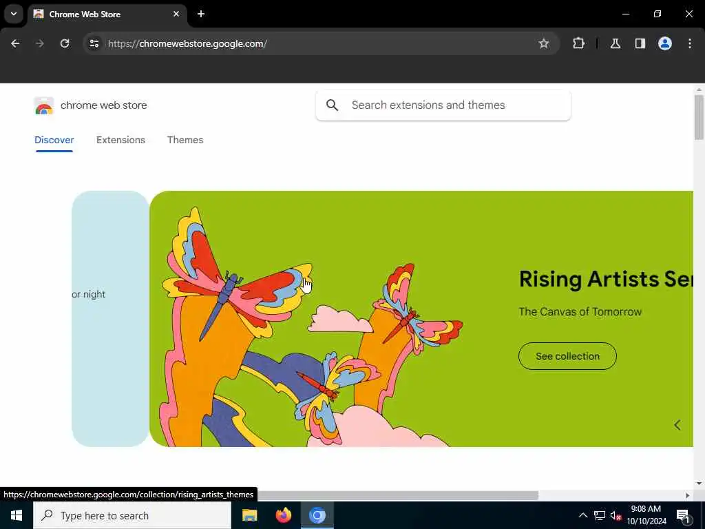Click The Canvas of Tomorrow subtitle
Screen dimensions: 705x529
coord(580,312)
